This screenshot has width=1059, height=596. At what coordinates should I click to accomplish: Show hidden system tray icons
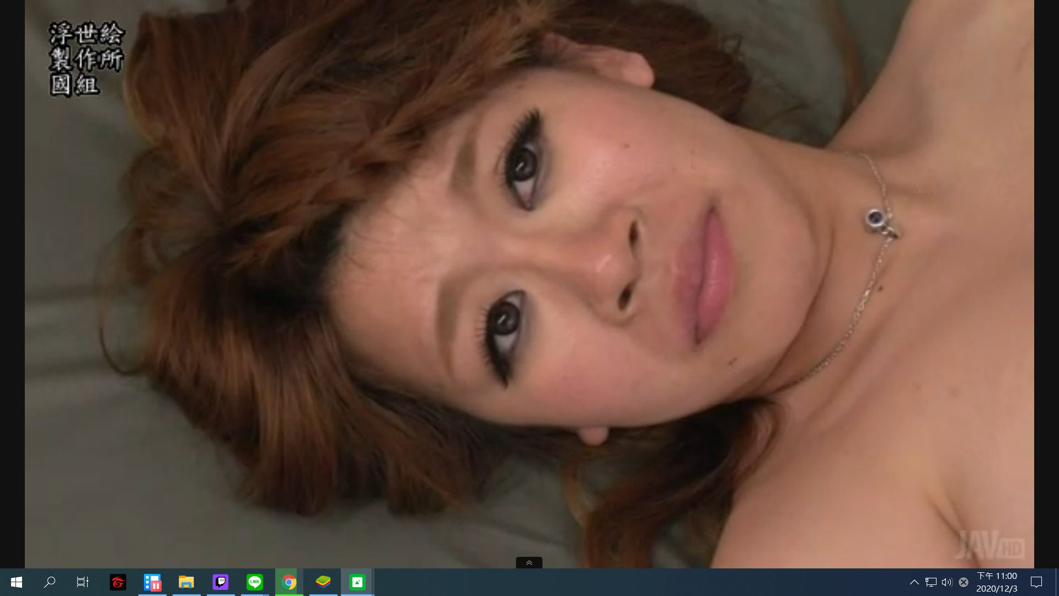point(914,582)
